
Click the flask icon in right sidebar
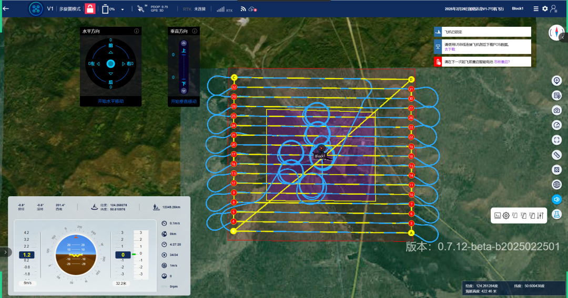click(x=557, y=214)
